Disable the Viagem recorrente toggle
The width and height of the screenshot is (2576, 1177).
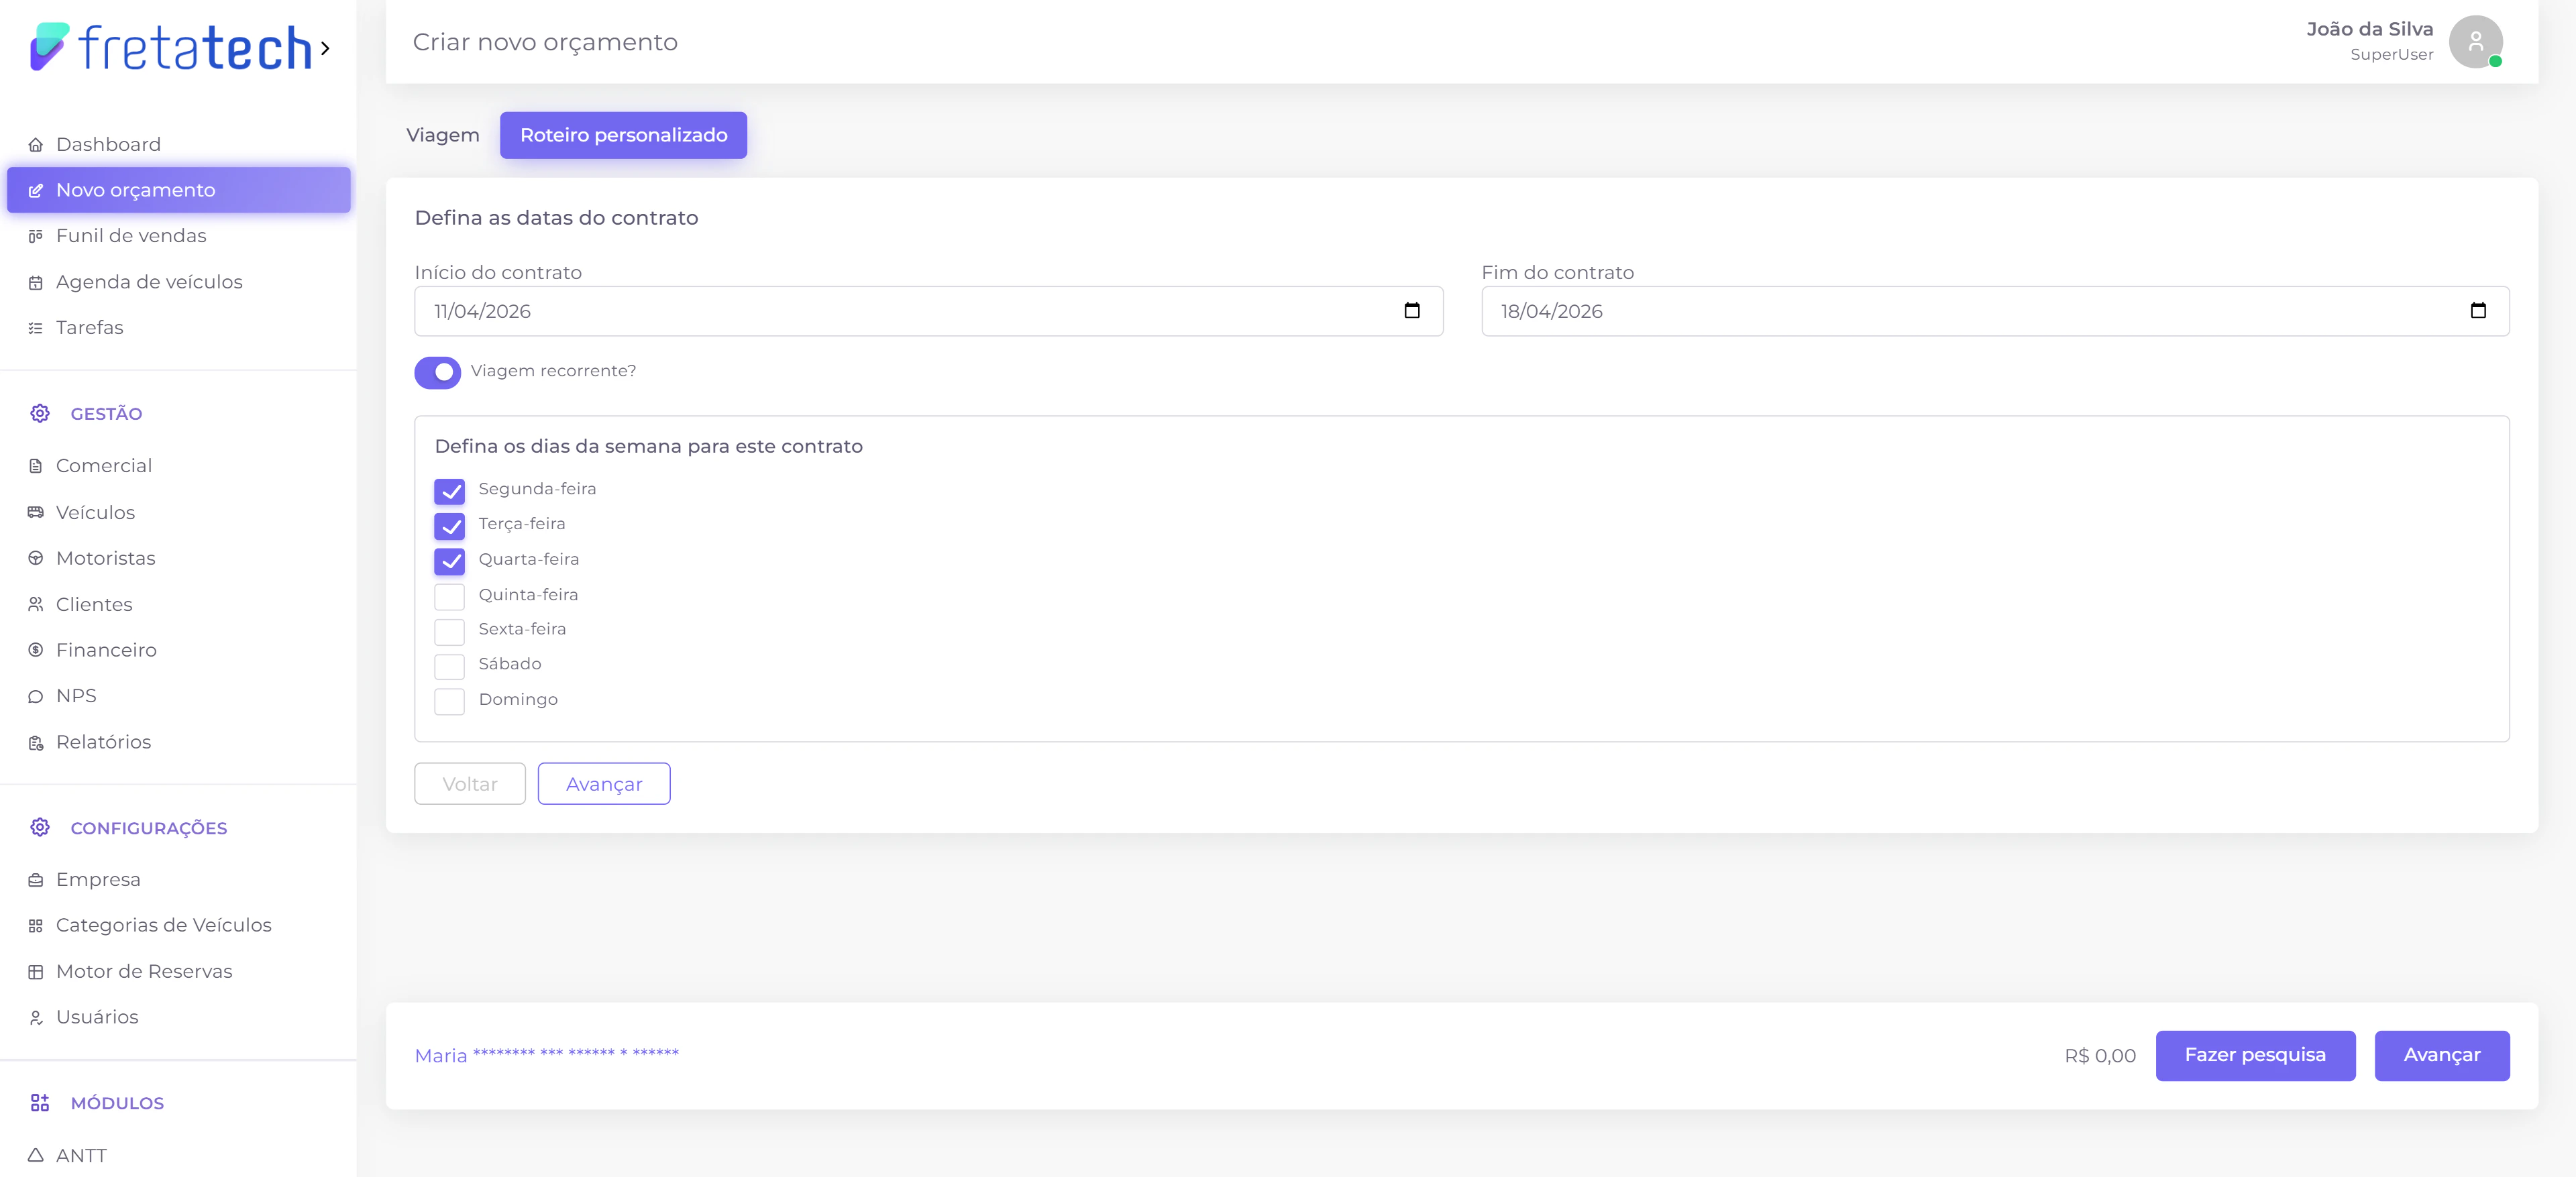(x=438, y=372)
